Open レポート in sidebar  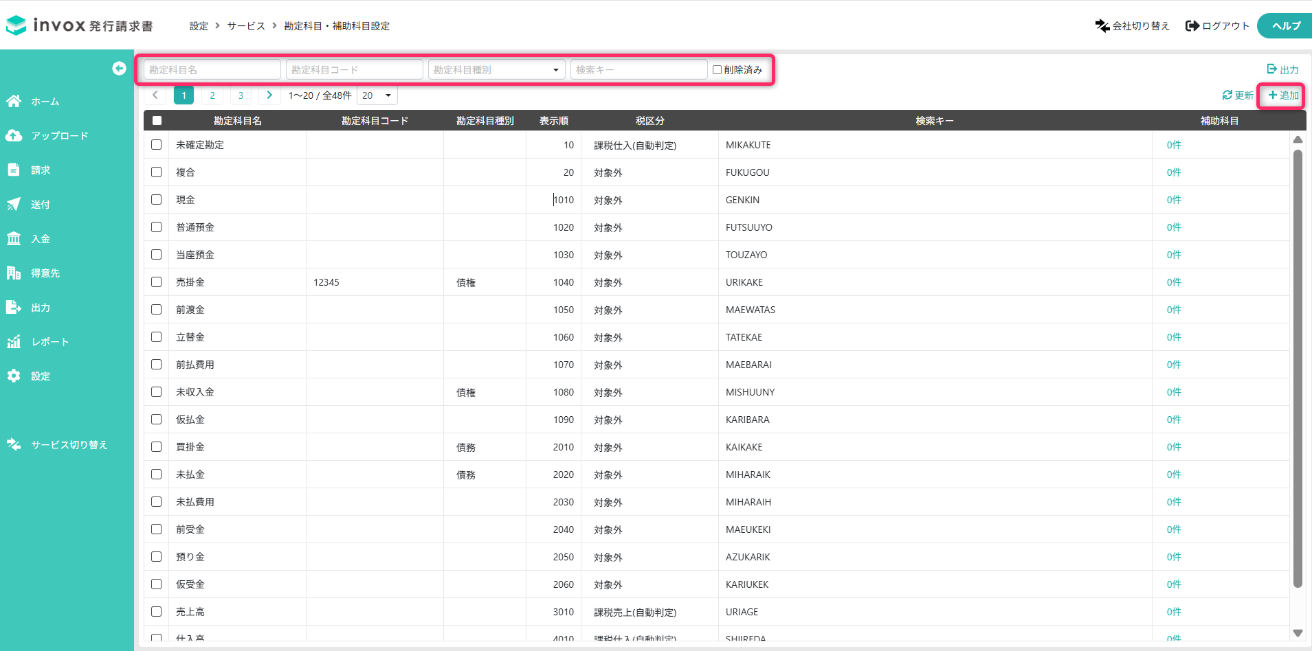[38, 342]
